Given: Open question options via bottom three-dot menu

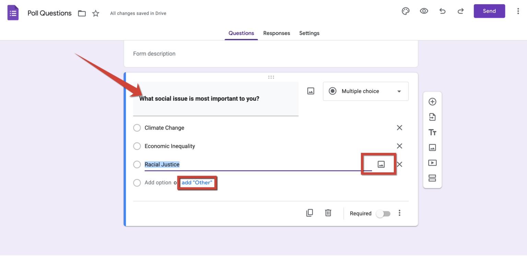Looking at the screenshot, I should pyautogui.click(x=399, y=213).
